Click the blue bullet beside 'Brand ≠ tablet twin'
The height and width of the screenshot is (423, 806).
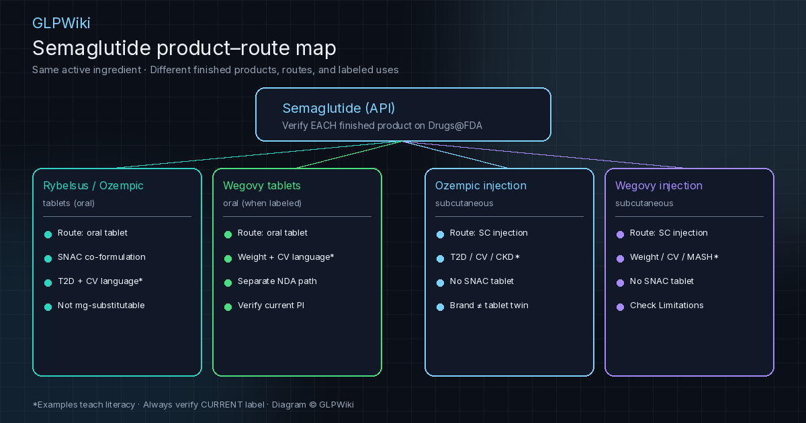coord(440,308)
